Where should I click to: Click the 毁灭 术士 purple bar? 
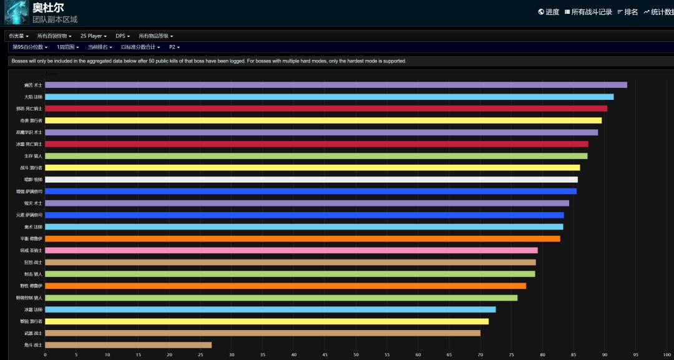pos(307,203)
